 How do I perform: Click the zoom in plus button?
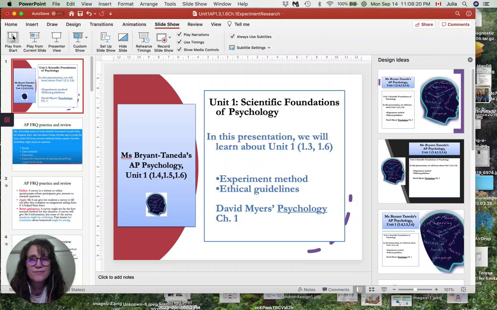pos(436,289)
